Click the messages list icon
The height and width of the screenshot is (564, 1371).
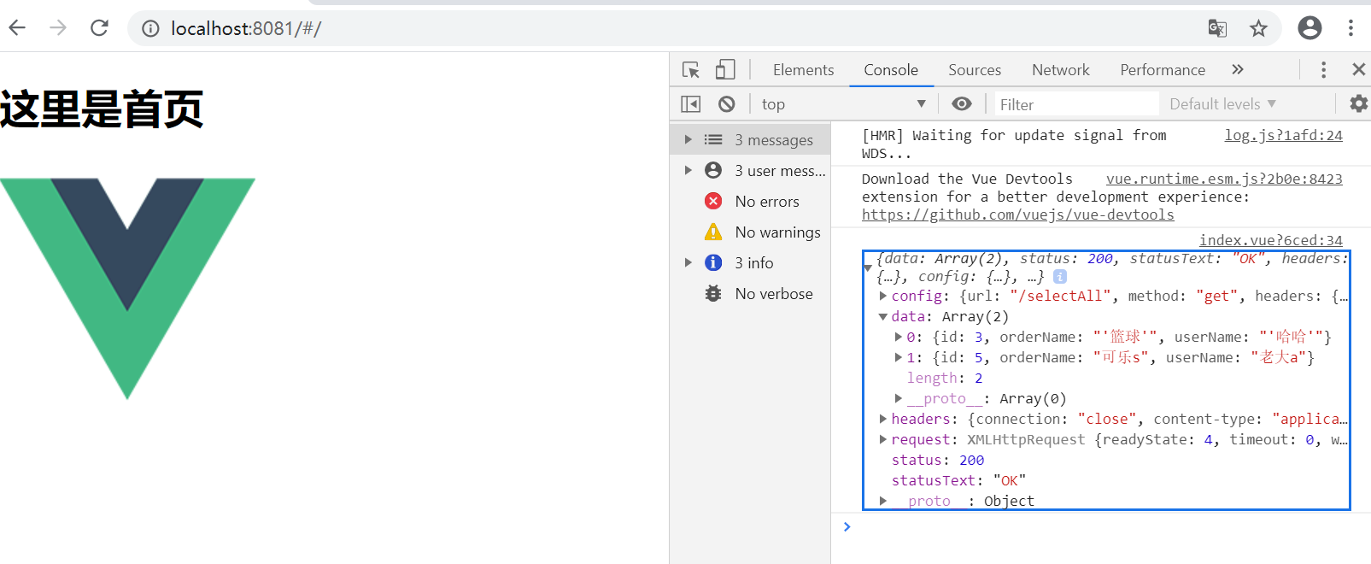(x=713, y=139)
